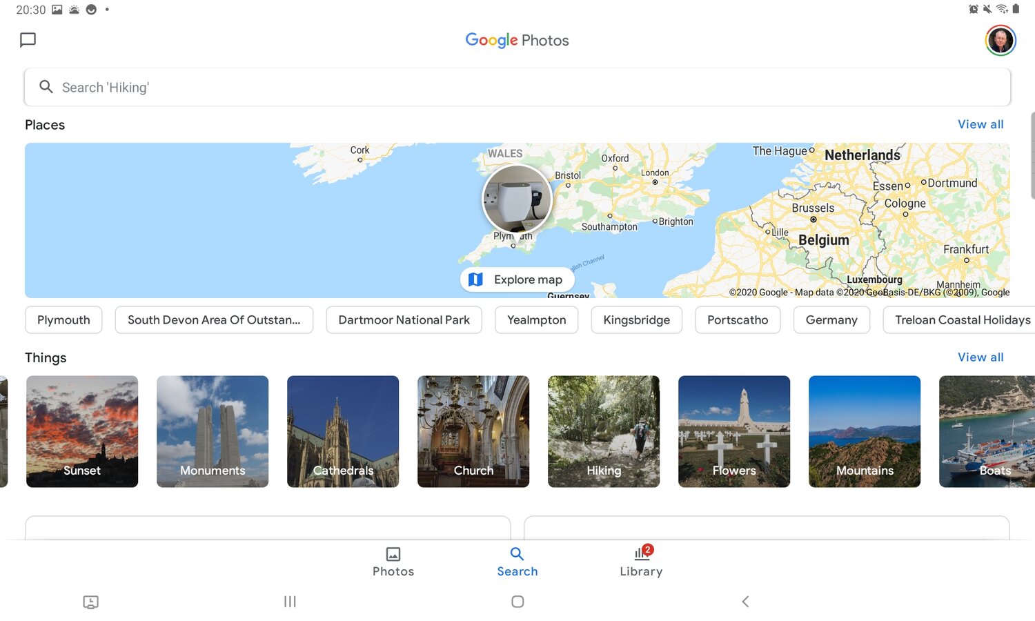Tap the Brussels label on the map
Screen dimensions: 1035x621
(x=813, y=208)
